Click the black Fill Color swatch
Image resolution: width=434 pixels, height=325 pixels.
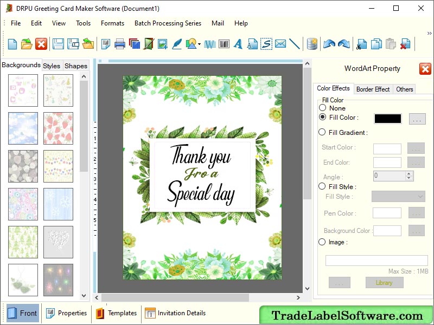tap(387, 118)
